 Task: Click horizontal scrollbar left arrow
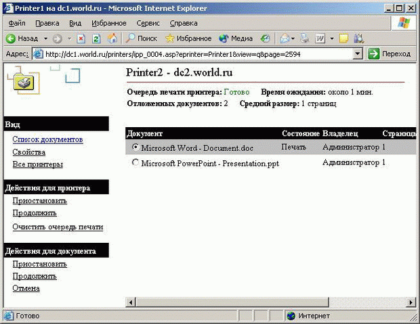[131, 302]
